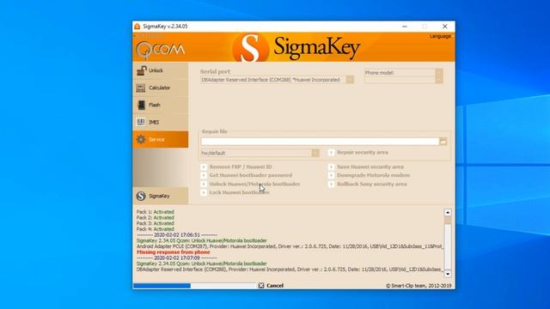This screenshot has height=309, width=550.
Task: Click the Android Adapter PCUI (COM287) log line
Action: [290, 246]
